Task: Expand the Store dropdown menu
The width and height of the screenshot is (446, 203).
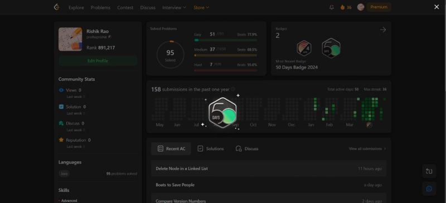Action: (x=201, y=7)
